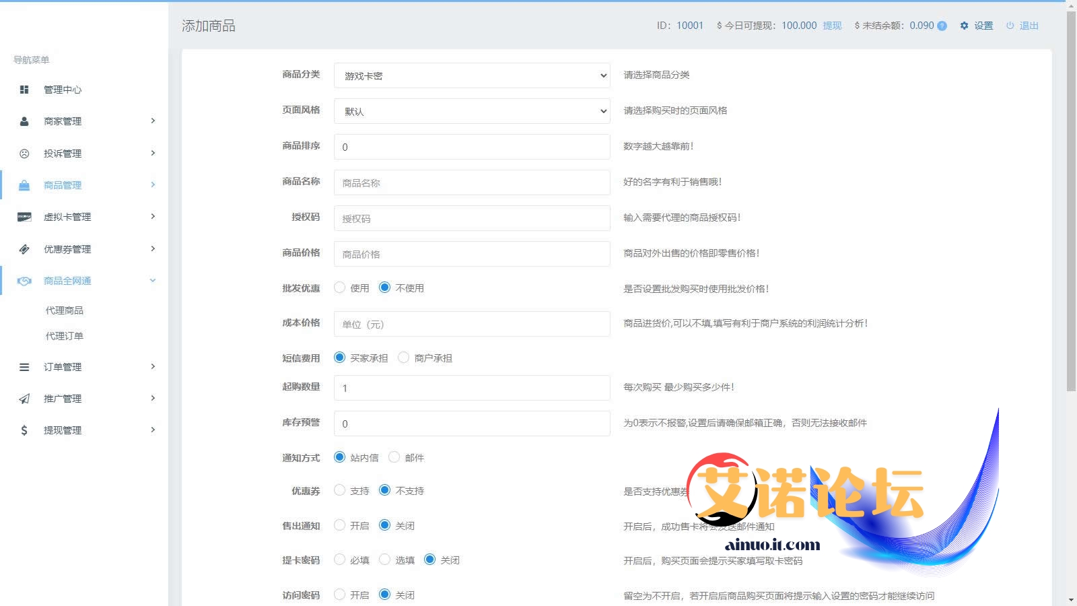Choose 商户承担 for 短信费用
The height and width of the screenshot is (606, 1077).
(x=404, y=358)
